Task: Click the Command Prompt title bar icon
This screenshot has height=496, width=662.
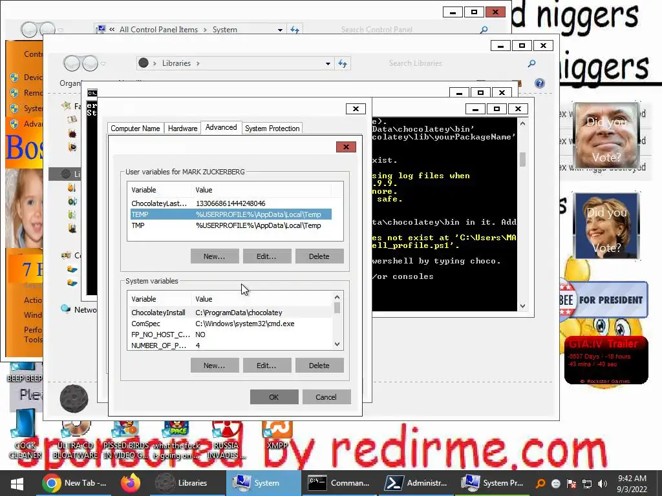Action: pyautogui.click(x=92, y=93)
